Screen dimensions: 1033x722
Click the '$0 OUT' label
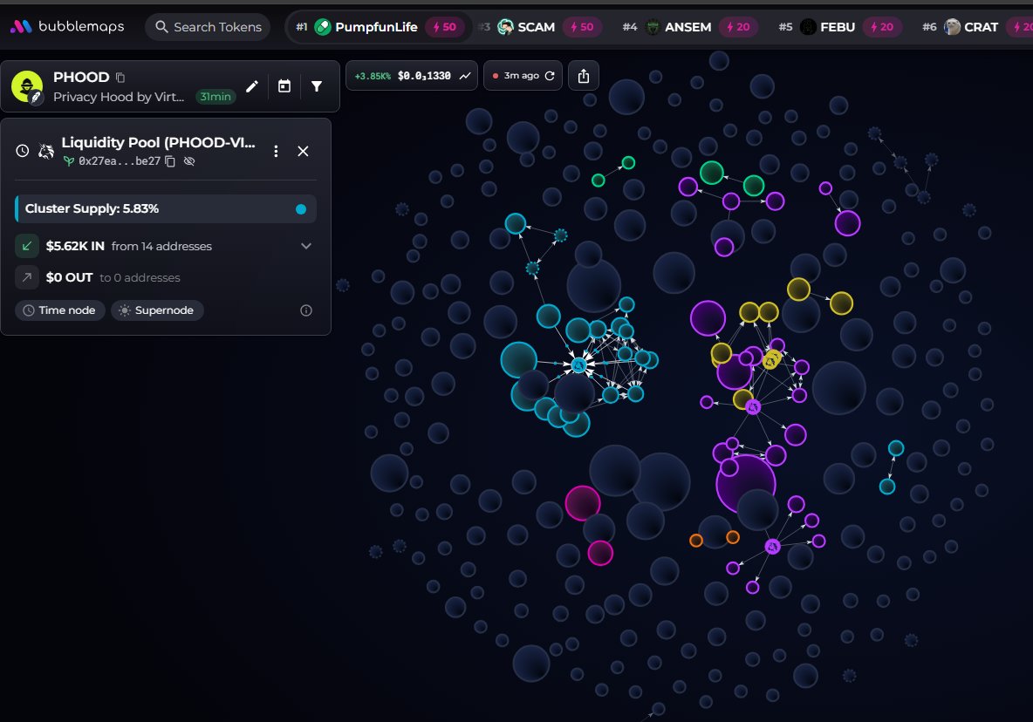(x=69, y=278)
